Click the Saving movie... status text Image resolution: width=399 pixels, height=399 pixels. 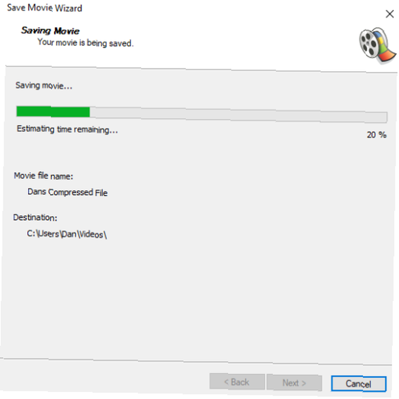[x=44, y=86]
